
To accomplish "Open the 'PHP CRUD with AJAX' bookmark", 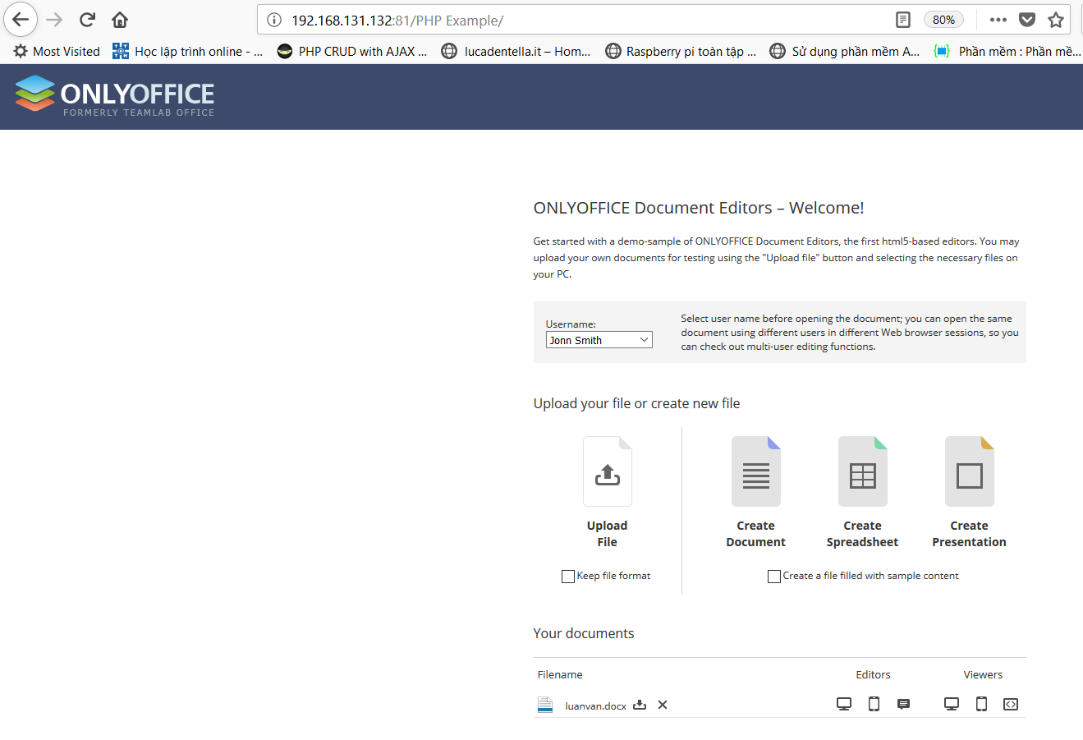I will click(352, 51).
